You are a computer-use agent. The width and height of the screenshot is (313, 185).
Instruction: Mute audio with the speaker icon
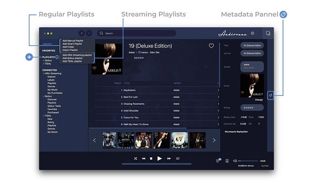[x=235, y=161]
